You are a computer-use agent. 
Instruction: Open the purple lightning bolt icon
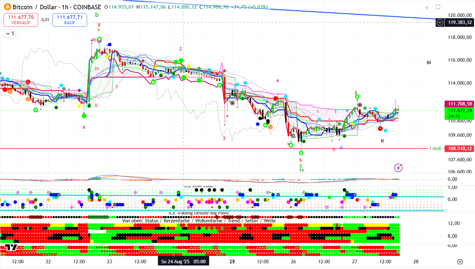pos(398,168)
